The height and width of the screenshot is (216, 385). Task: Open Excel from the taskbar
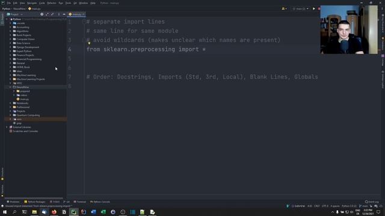click(103, 212)
